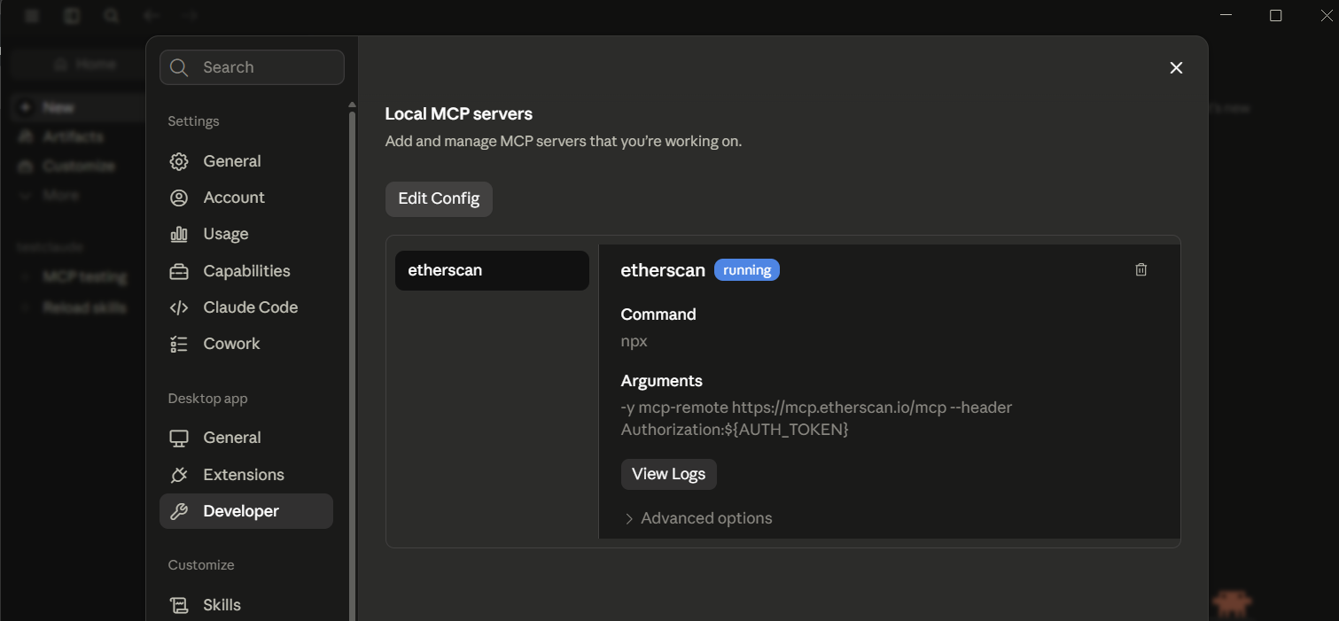This screenshot has width=1339, height=621.
Task: Minimize the application window
Action: coord(1226,15)
